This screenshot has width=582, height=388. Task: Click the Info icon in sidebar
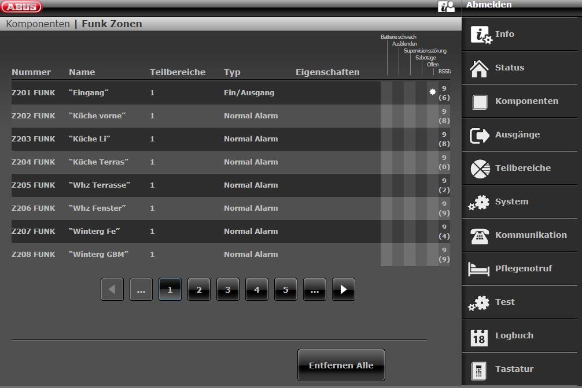(480, 35)
